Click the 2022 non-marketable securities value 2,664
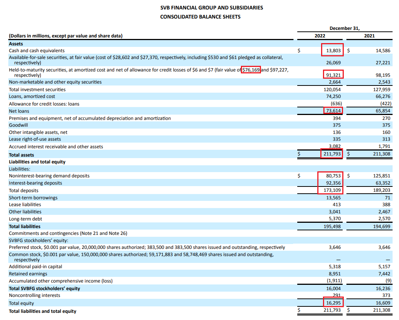The width and height of the screenshot is (399, 320). pyautogui.click(x=335, y=82)
